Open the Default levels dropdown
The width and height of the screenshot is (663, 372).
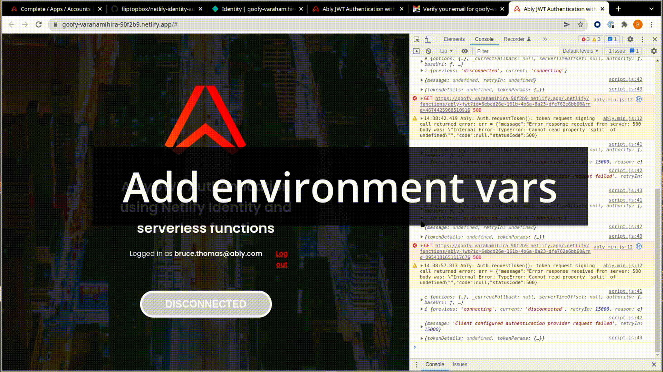coord(580,51)
